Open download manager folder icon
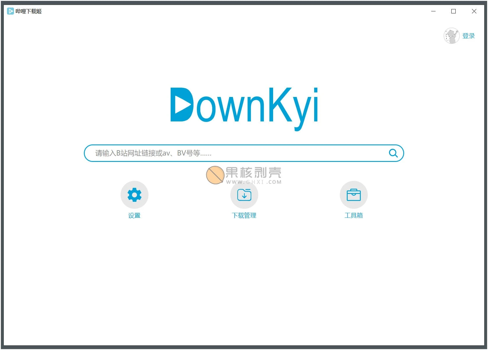This screenshot has height=350, width=488. [x=244, y=195]
